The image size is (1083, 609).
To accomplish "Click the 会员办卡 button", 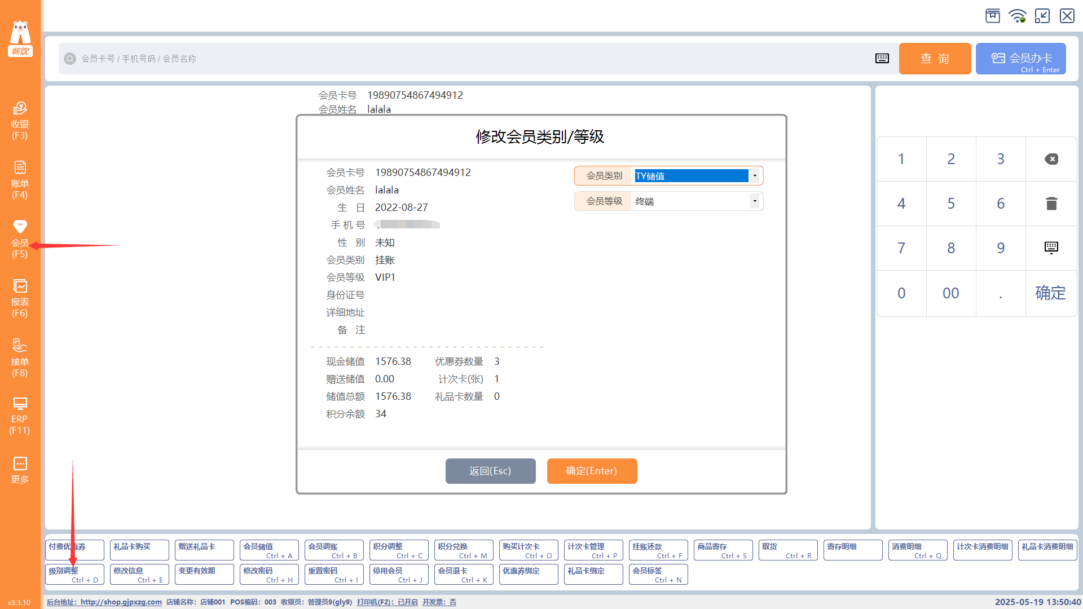I will pos(1020,59).
